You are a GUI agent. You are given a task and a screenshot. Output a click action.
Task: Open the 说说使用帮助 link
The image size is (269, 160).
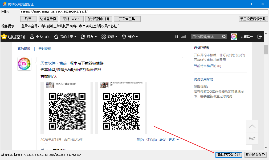[x=203, y=79]
